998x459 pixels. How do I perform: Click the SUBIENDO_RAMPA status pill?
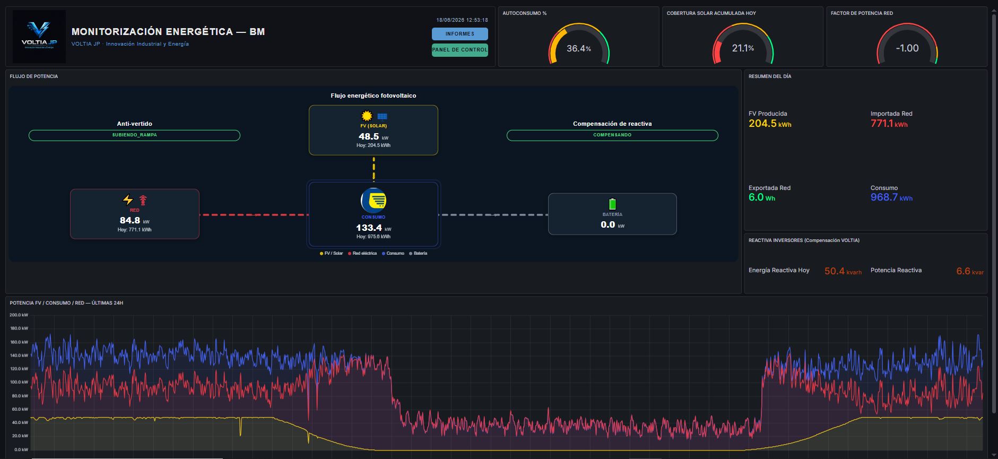(x=134, y=135)
